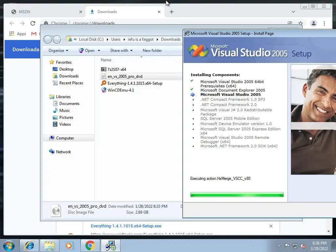Screen dimensions: 336x252
Task: Expand the arrow after Local Disk (C:)
Action: pos(107,39)
